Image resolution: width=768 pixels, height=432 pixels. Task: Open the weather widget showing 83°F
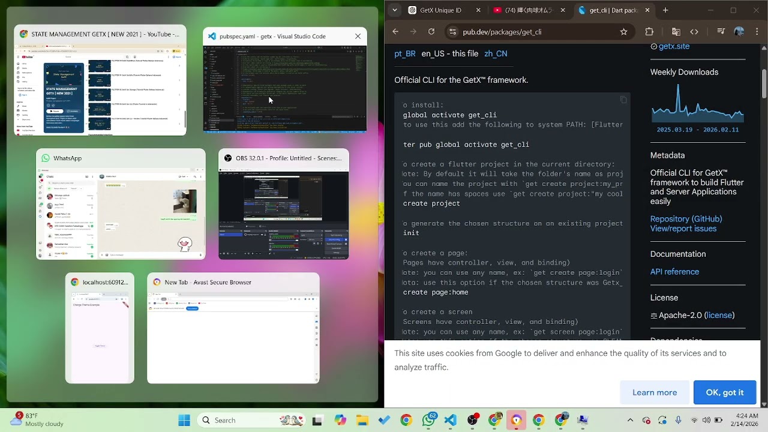tap(37, 420)
